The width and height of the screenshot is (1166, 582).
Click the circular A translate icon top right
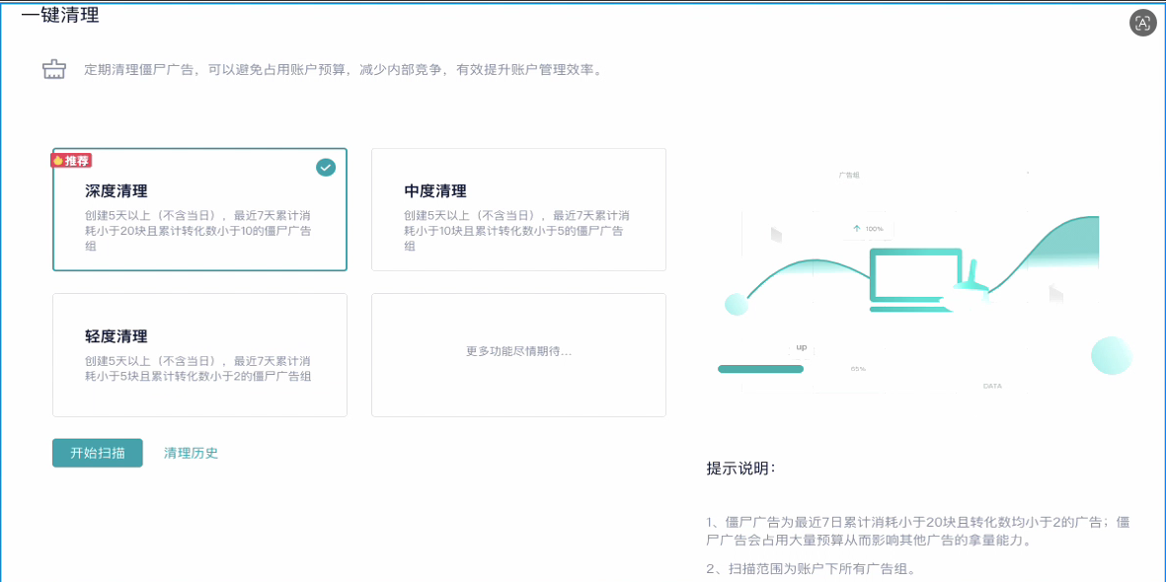click(x=1142, y=23)
